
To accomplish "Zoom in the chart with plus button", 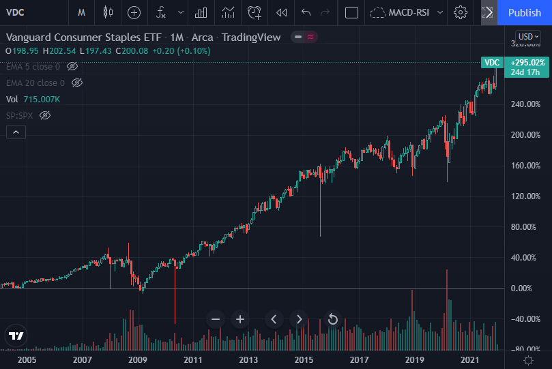I will [x=240, y=319].
